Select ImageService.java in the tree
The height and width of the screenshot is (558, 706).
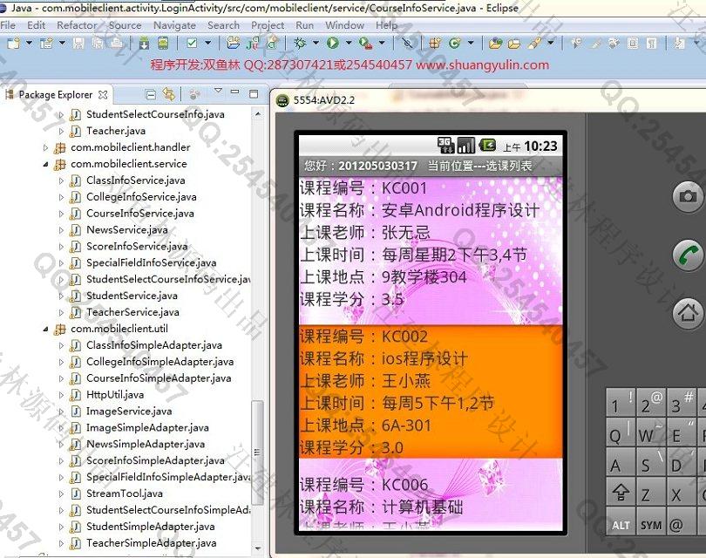pos(129,412)
